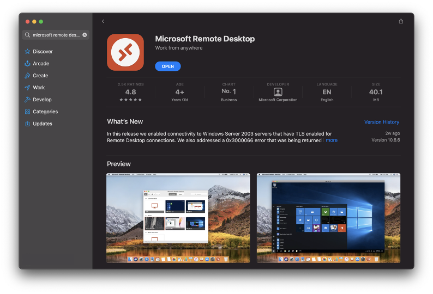Open the Version History link

click(382, 122)
